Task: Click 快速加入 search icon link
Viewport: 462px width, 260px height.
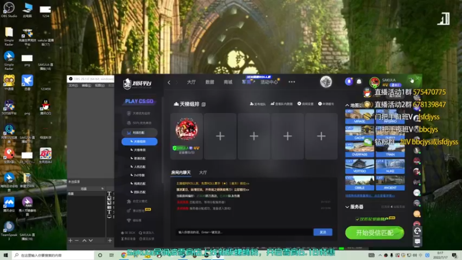Action: tap(147, 233)
